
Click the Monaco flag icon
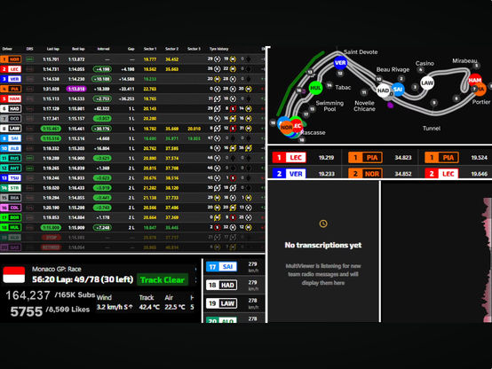[14, 275]
